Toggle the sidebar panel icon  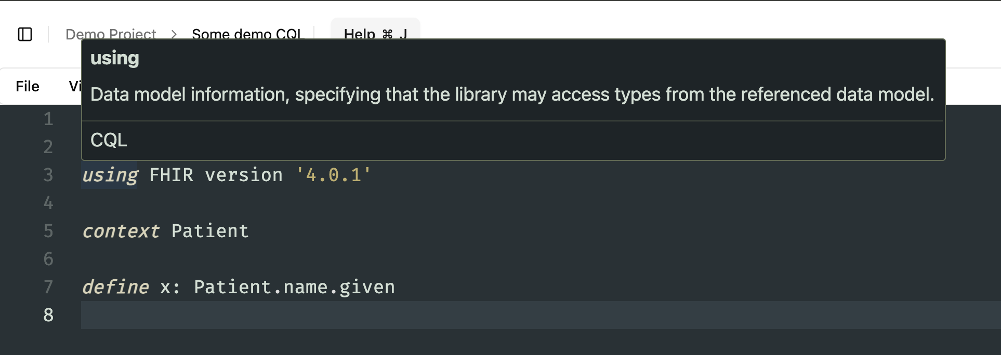24,34
